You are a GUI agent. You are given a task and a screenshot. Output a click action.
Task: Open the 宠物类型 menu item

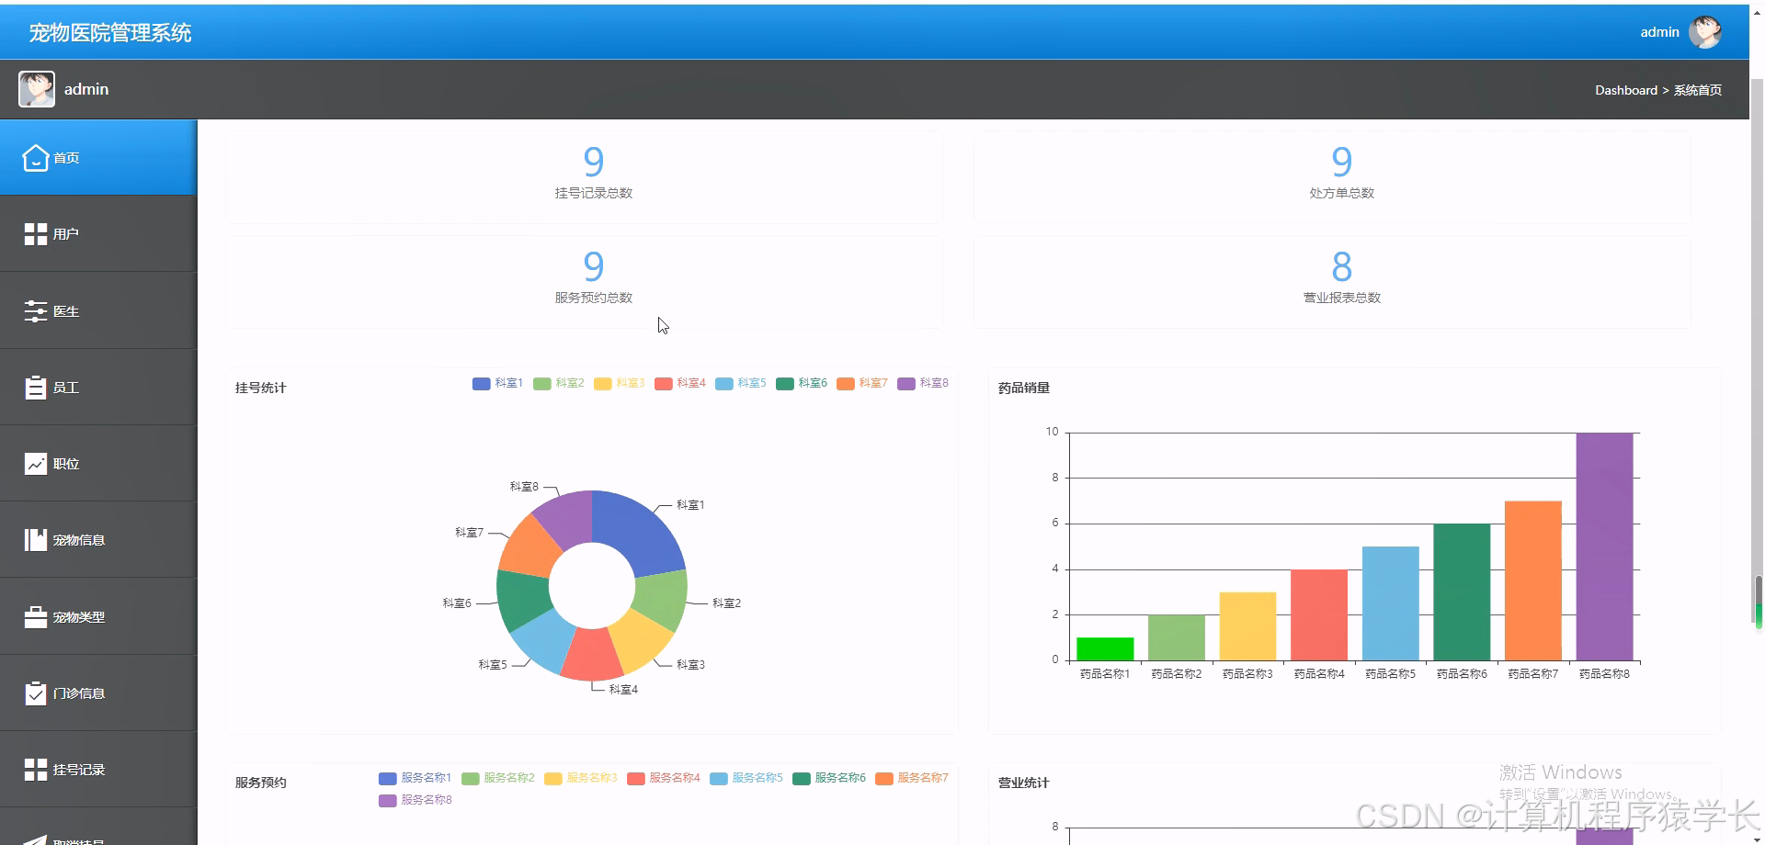coord(98,617)
